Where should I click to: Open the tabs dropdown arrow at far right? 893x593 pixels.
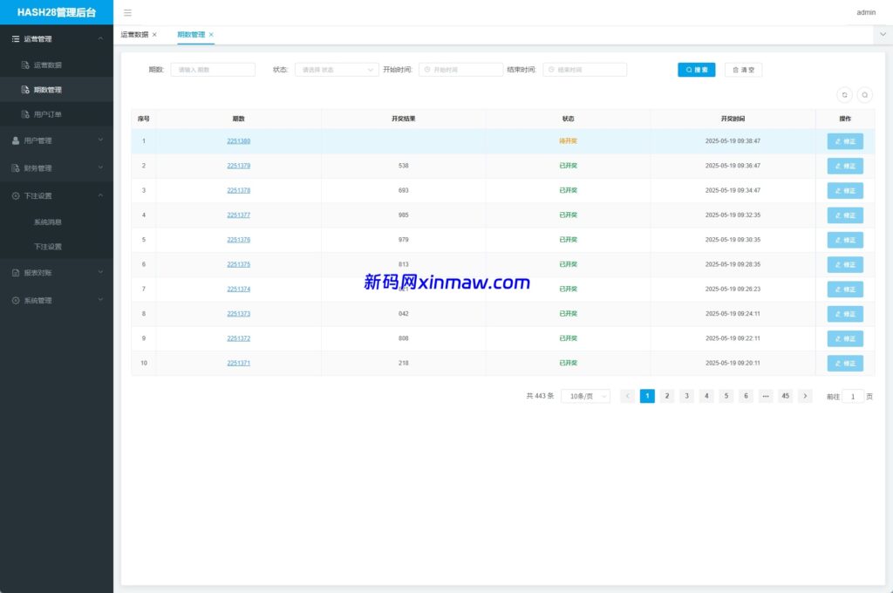[x=883, y=34]
